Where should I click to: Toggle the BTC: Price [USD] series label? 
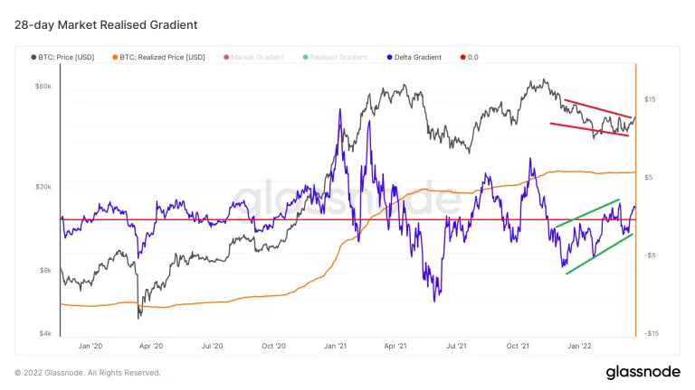coord(66,57)
